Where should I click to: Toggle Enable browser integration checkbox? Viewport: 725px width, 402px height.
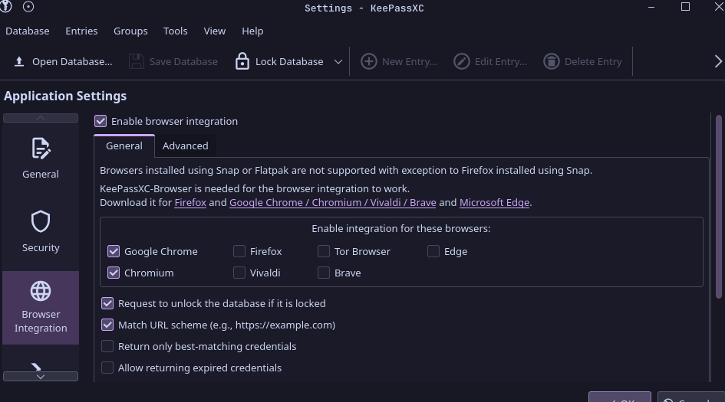point(101,122)
